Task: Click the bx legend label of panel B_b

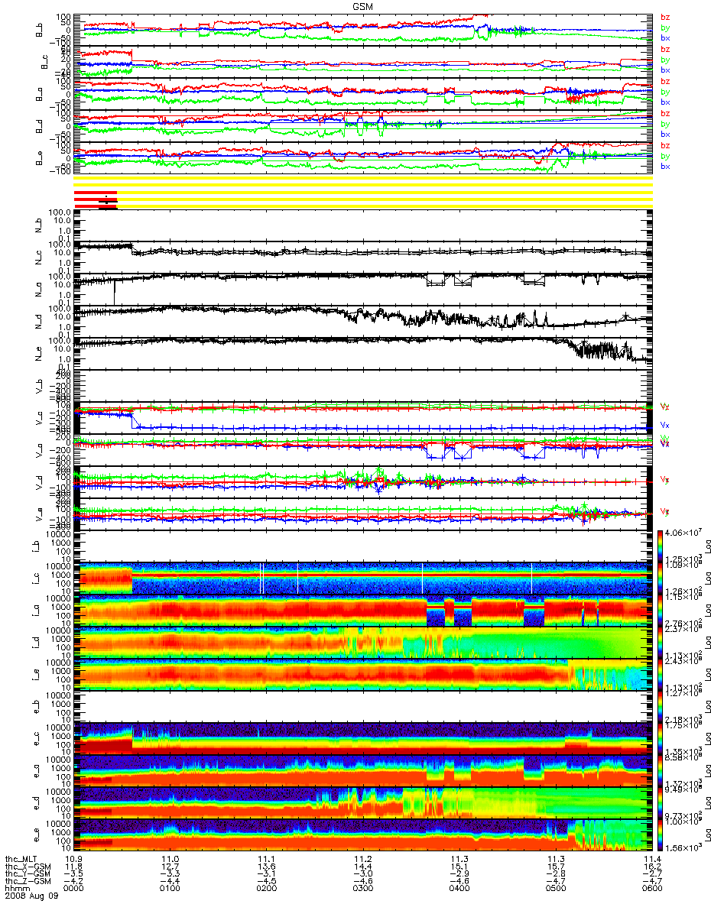Action: 665,37
